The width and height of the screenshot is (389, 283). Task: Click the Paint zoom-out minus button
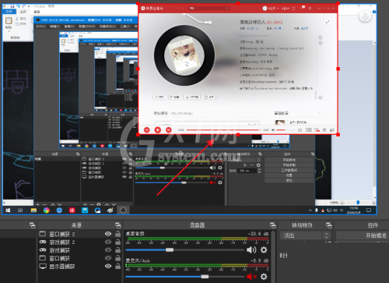tap(342, 203)
